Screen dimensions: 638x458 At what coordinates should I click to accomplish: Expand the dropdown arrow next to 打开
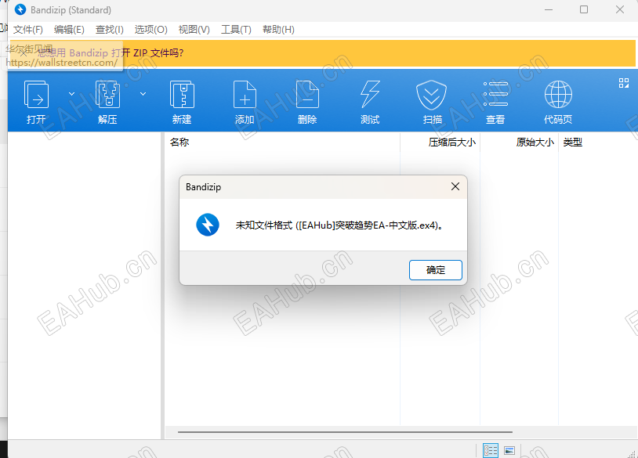click(x=71, y=94)
